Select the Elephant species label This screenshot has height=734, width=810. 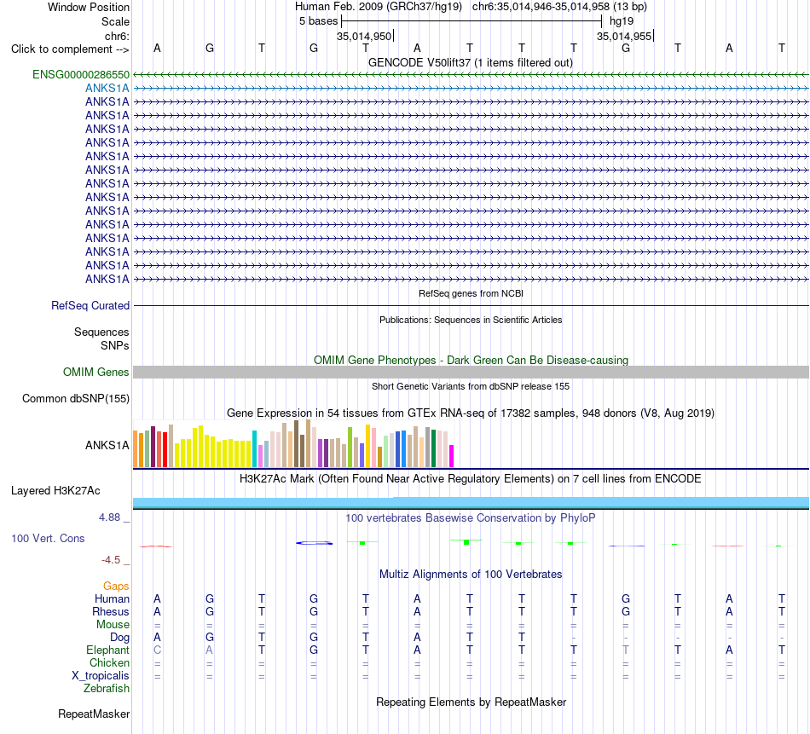pyautogui.click(x=107, y=650)
